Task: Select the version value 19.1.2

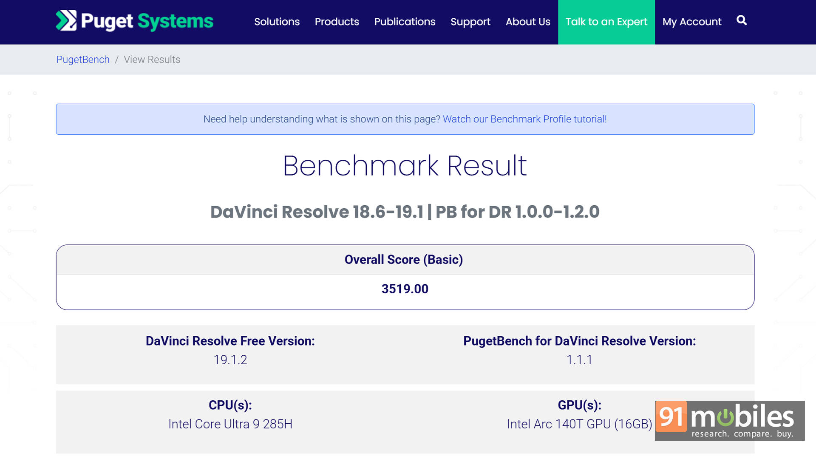Action: 230,360
